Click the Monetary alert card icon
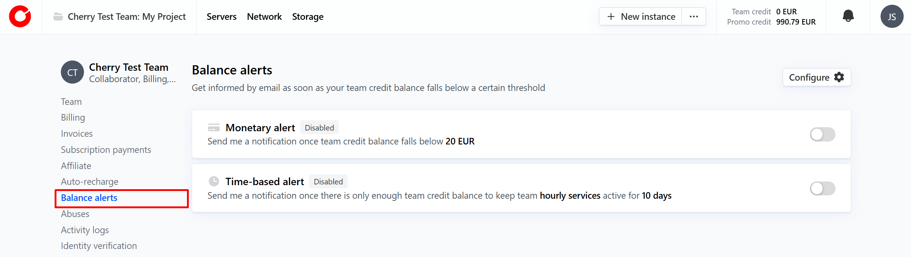This screenshot has width=911, height=257. 214,128
